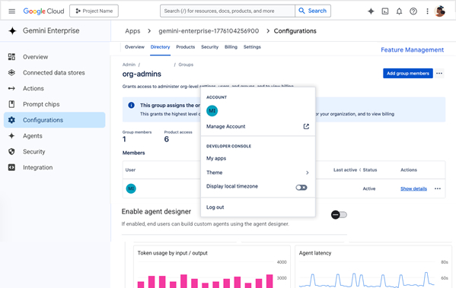Click the Search button

coord(313,11)
